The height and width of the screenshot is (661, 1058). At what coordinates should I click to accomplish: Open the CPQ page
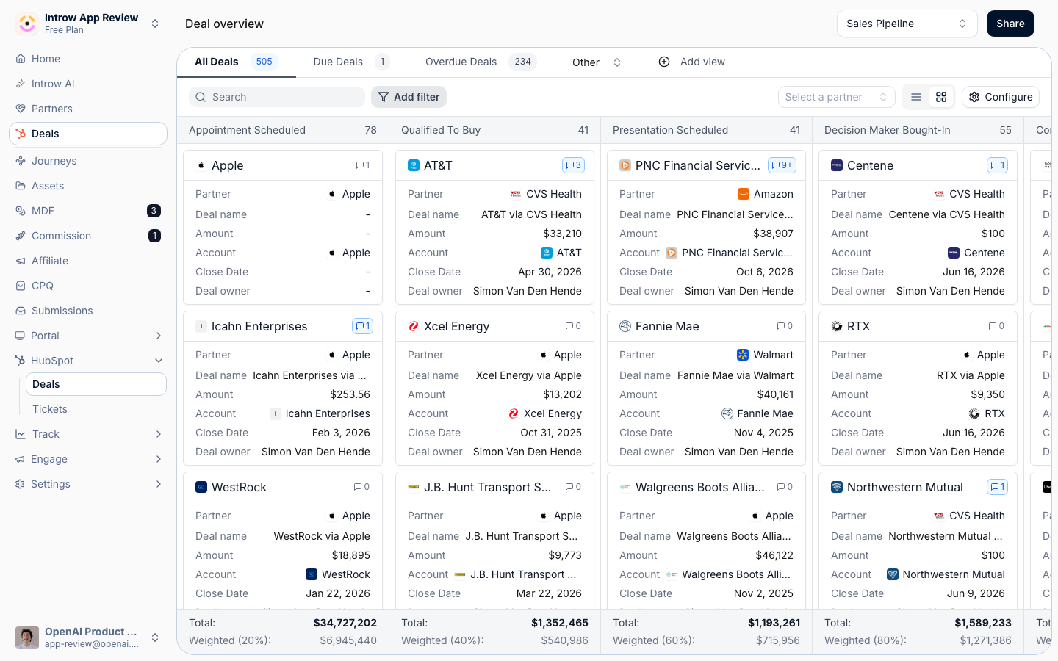pyautogui.click(x=88, y=286)
